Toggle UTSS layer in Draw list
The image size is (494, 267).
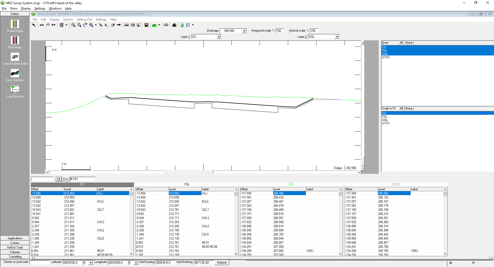point(437,57)
